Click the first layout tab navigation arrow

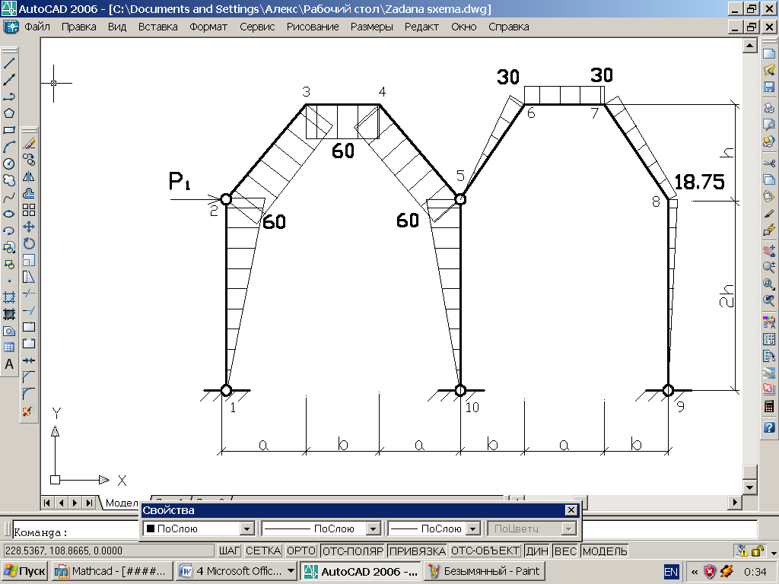pos(46,503)
